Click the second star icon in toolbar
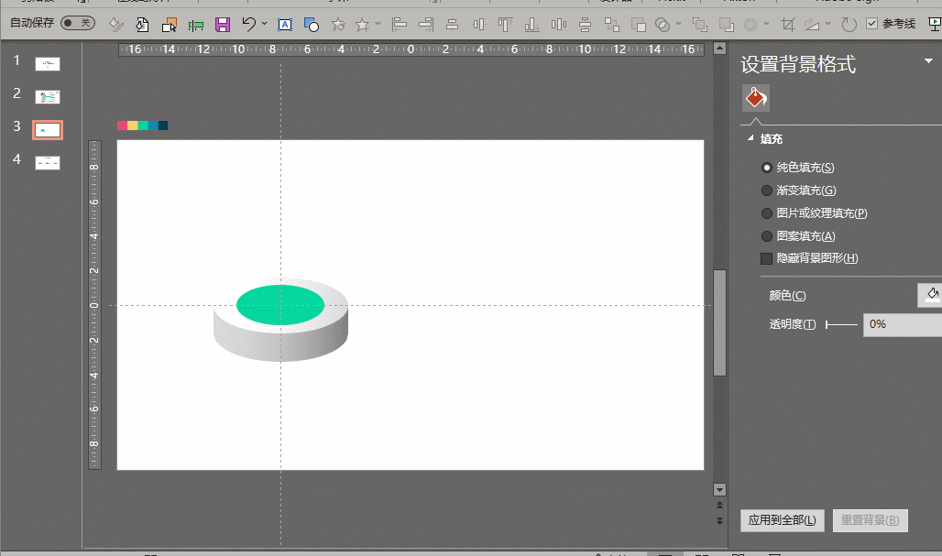942x556 pixels. pyautogui.click(x=362, y=25)
